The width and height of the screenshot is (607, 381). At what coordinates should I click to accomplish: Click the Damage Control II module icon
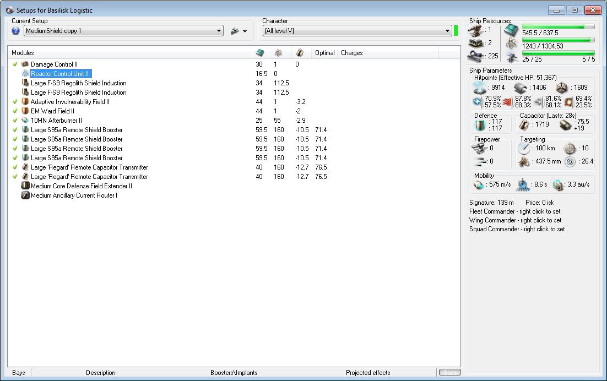[x=25, y=64]
